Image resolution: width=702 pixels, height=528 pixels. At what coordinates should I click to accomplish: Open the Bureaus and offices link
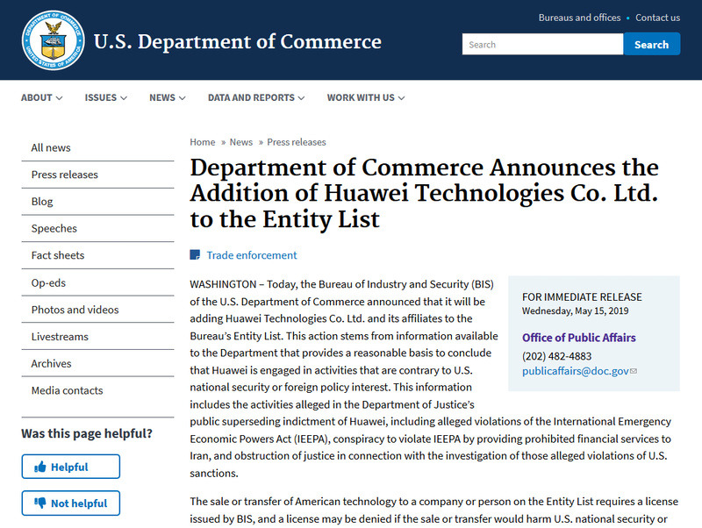tap(579, 18)
